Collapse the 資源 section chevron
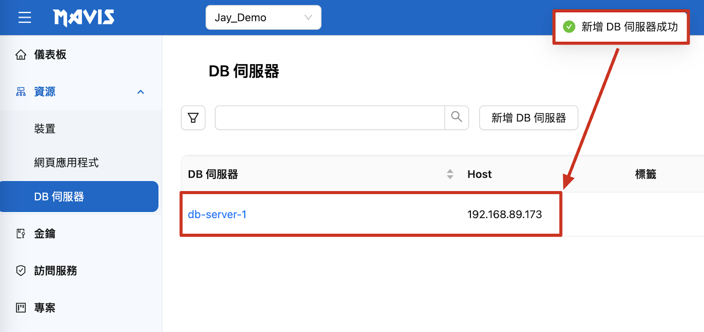 pos(141,92)
